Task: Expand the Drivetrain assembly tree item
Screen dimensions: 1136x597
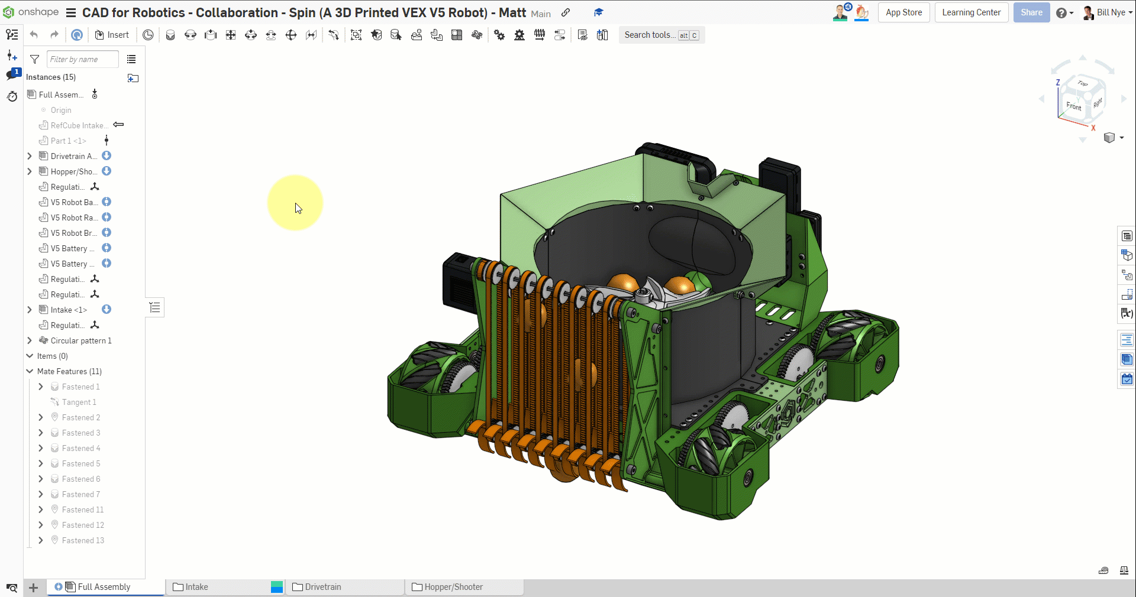Action: (x=30, y=156)
